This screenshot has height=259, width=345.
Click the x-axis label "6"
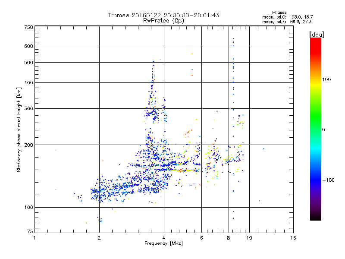(x=201, y=238)
